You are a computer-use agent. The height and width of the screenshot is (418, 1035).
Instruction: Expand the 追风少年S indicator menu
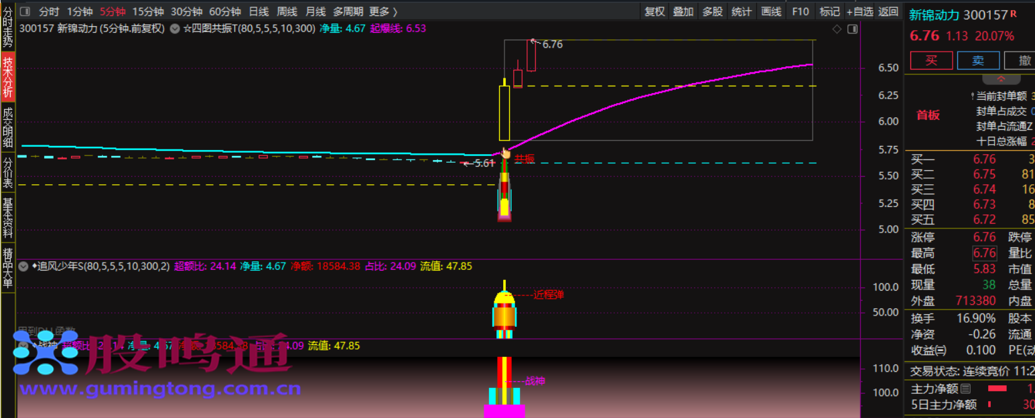(23, 267)
